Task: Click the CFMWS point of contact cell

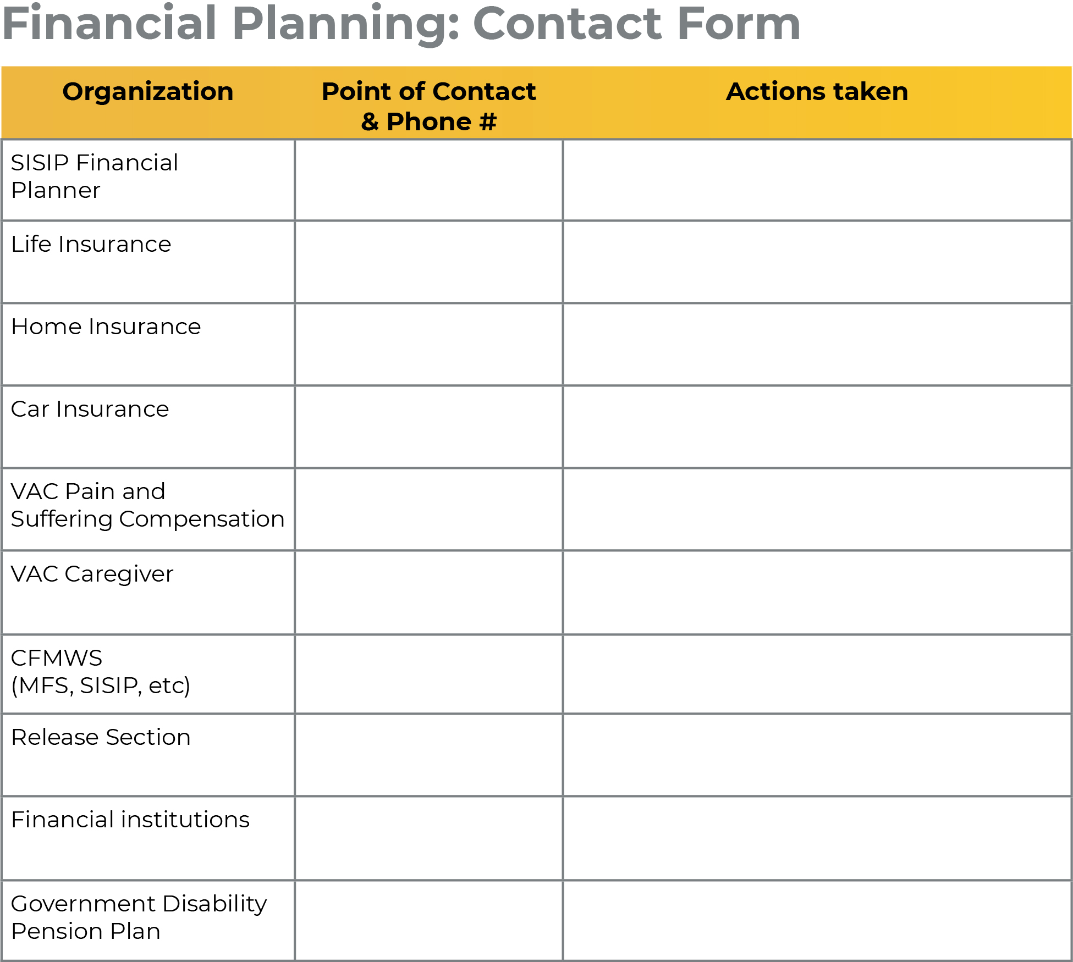Action: [x=428, y=674]
